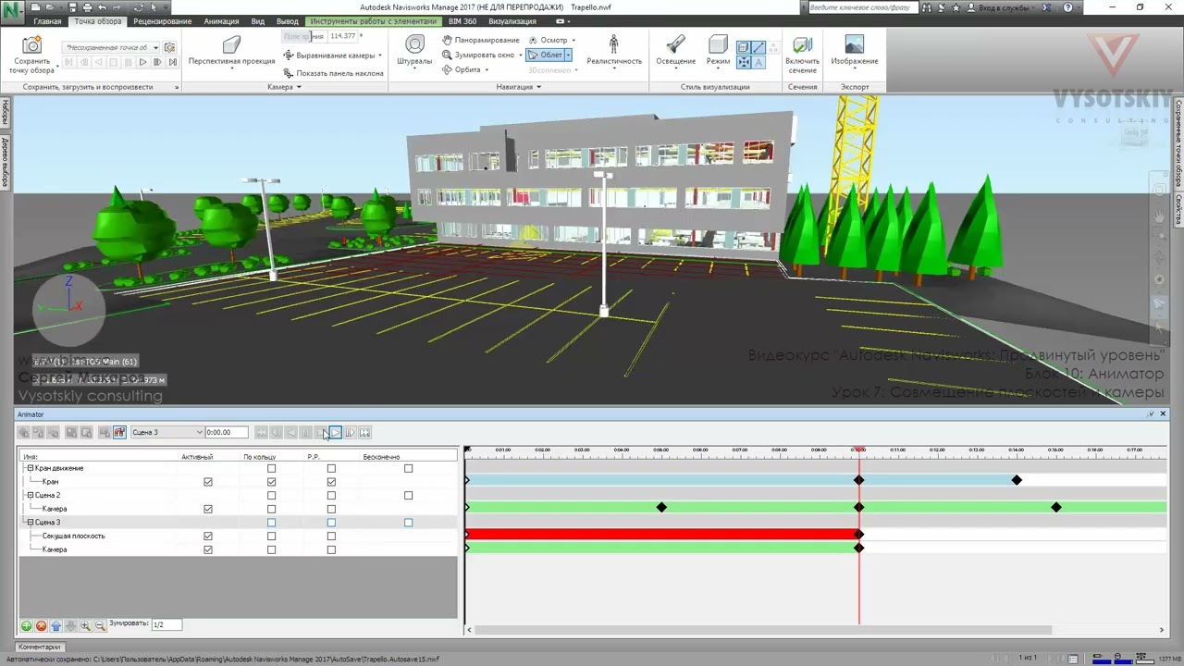
Task: Collapse the Сцена 3 tree node
Action: [x=30, y=523]
